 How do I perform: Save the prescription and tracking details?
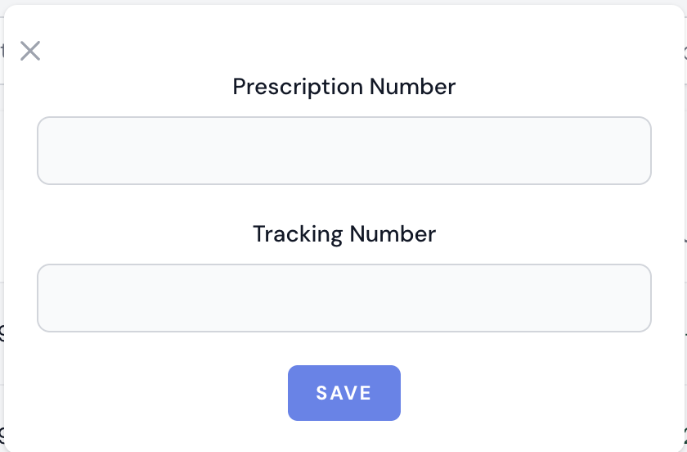click(x=343, y=393)
